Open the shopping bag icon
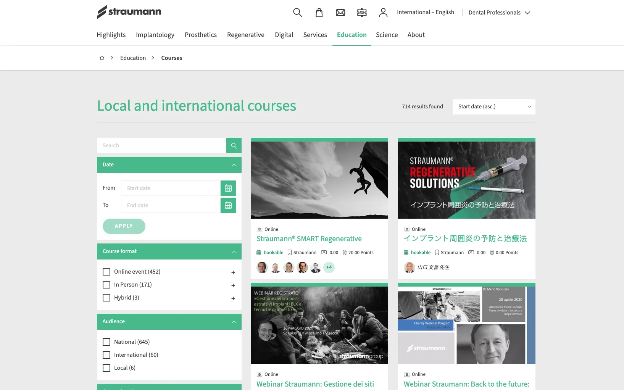Screen dimensions: 624x390 (319, 13)
